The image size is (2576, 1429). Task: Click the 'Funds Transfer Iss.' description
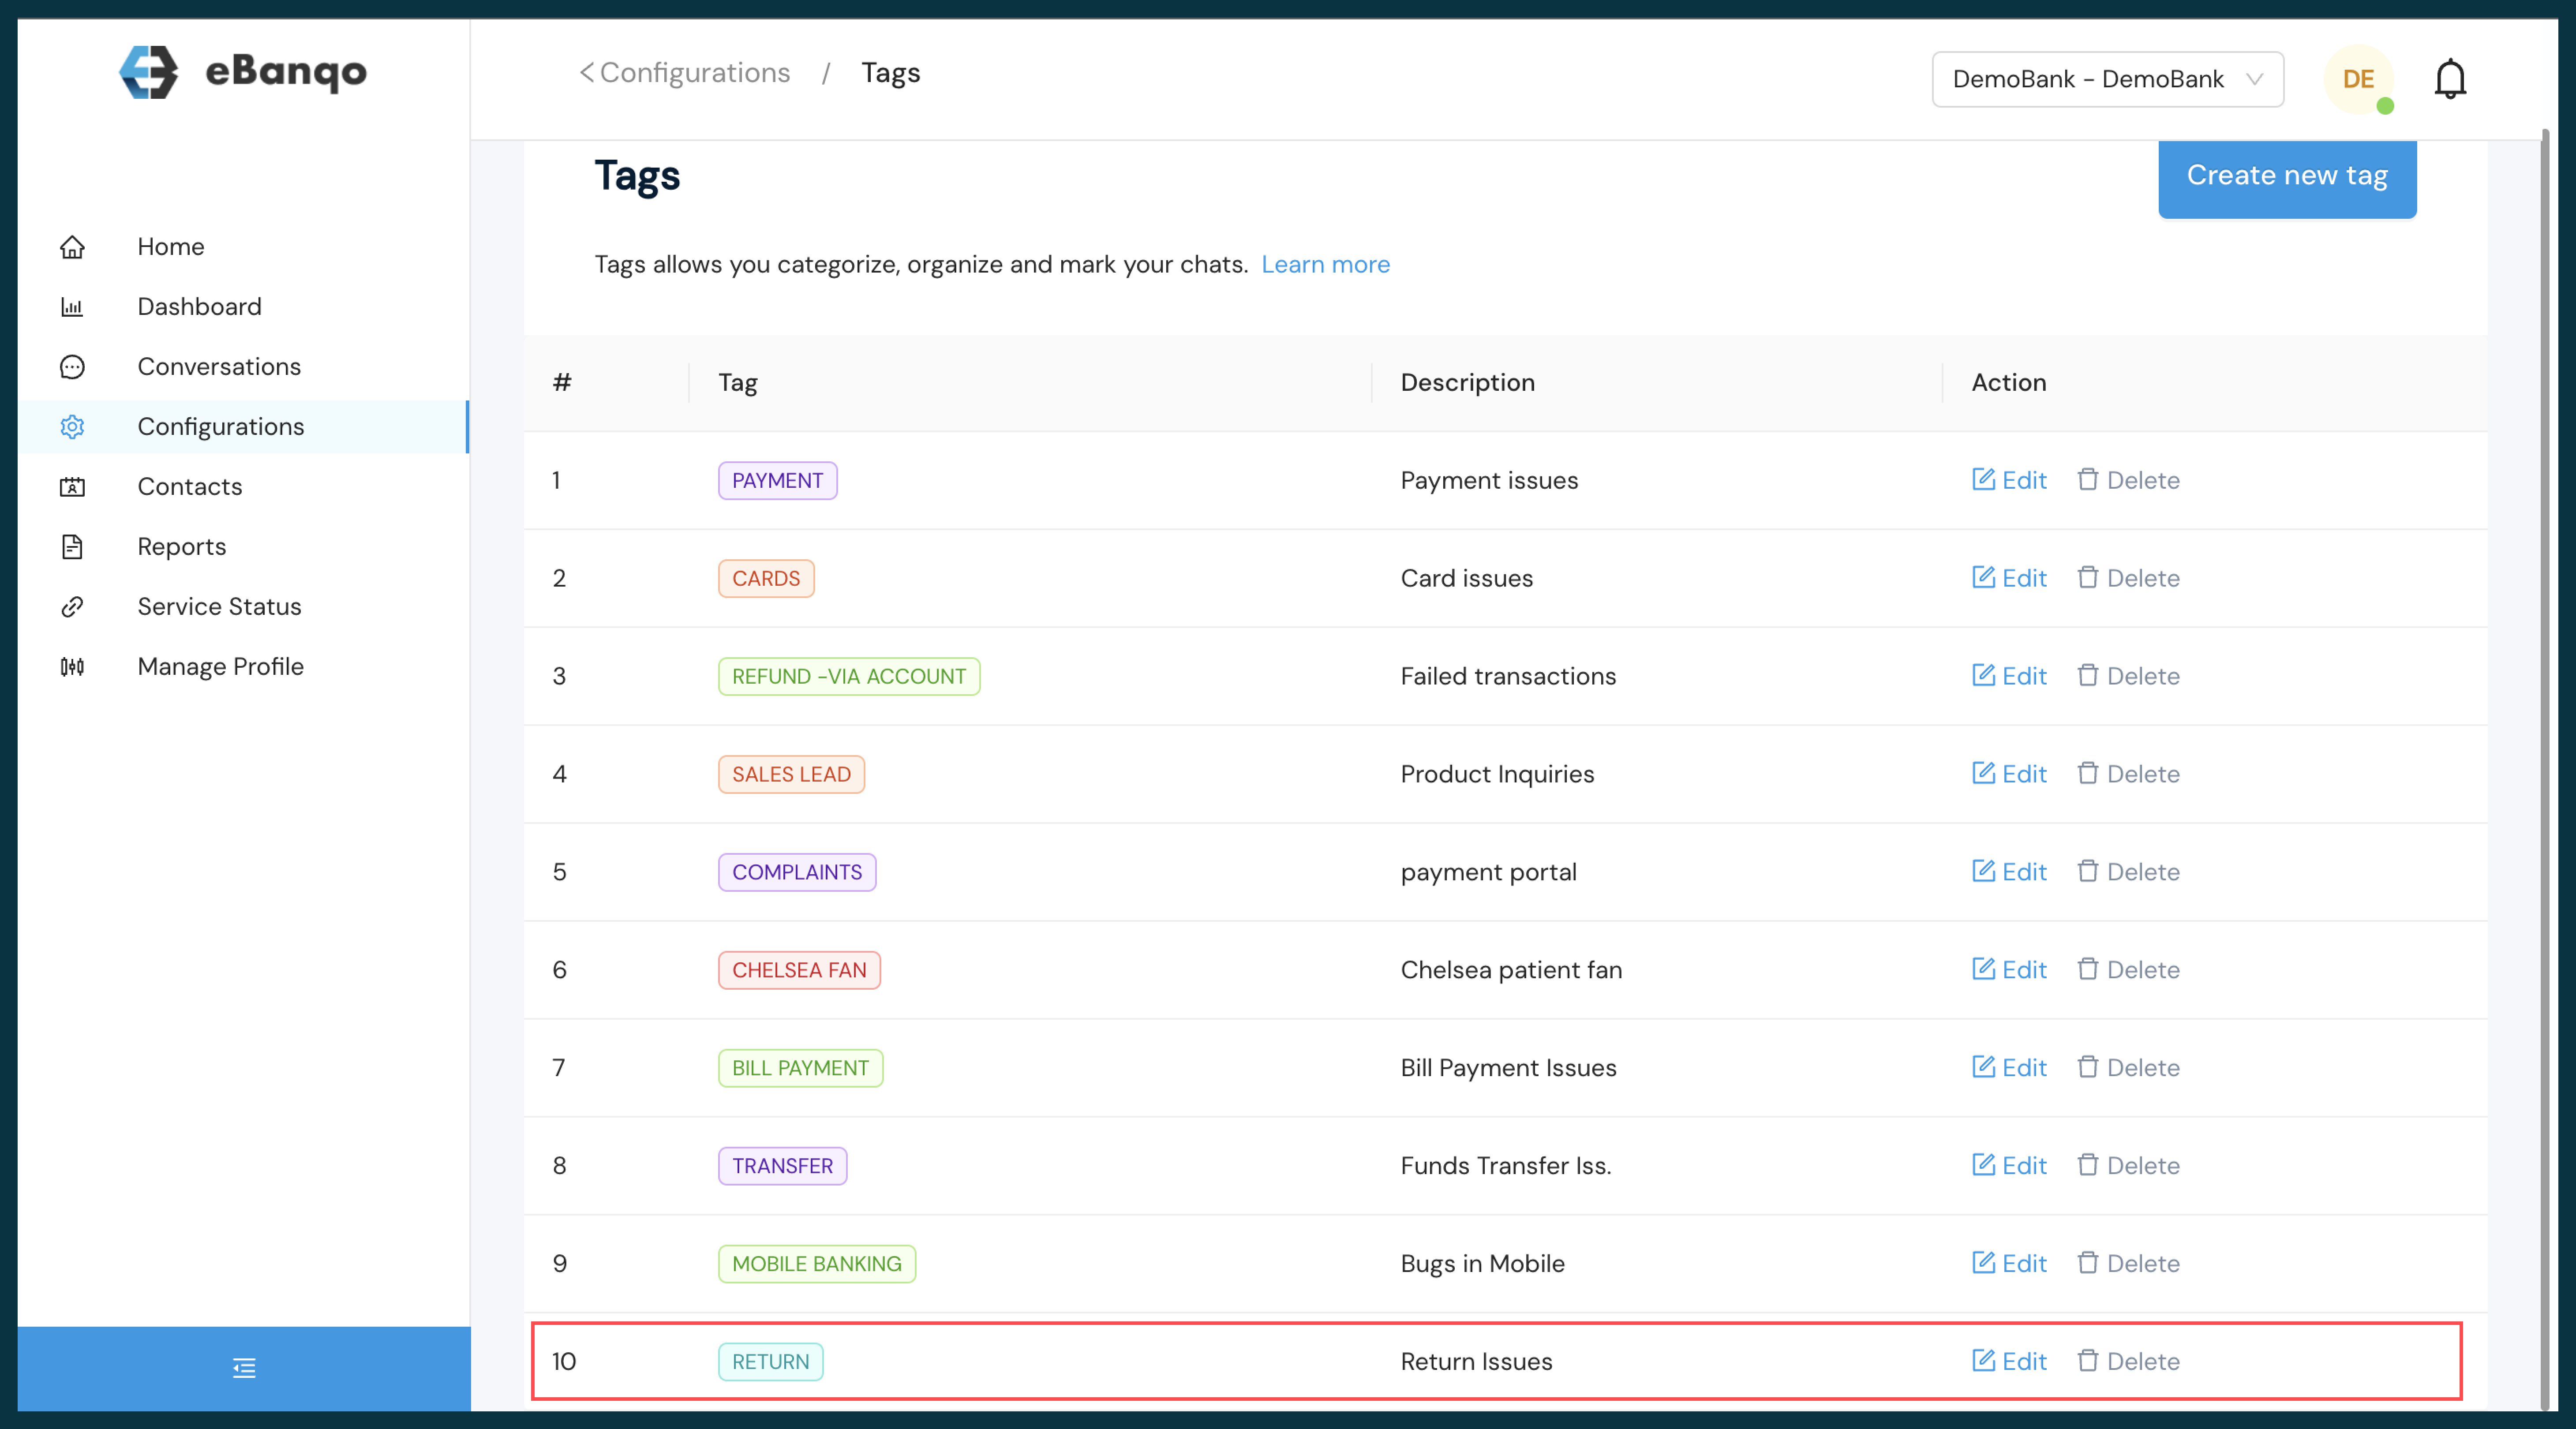click(x=1505, y=1166)
